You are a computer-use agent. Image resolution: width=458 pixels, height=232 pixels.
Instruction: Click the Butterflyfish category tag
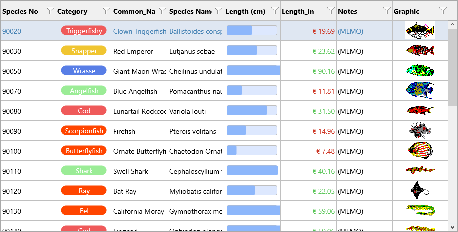tap(84, 151)
